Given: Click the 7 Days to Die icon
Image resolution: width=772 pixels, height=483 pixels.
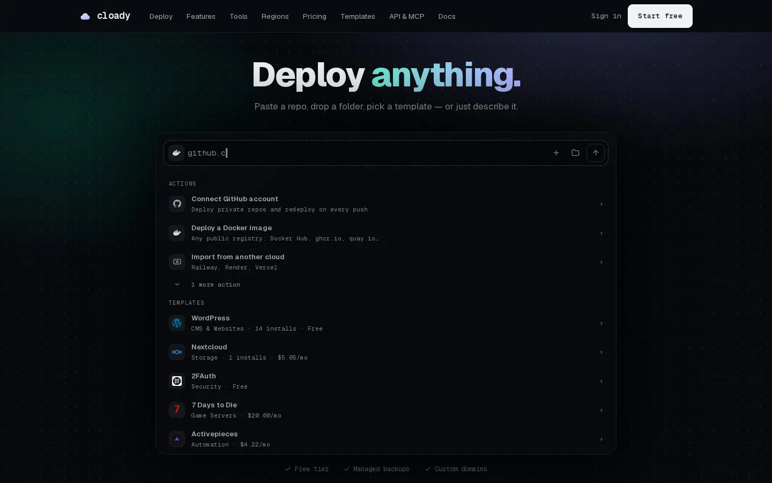Looking at the screenshot, I should (x=177, y=410).
